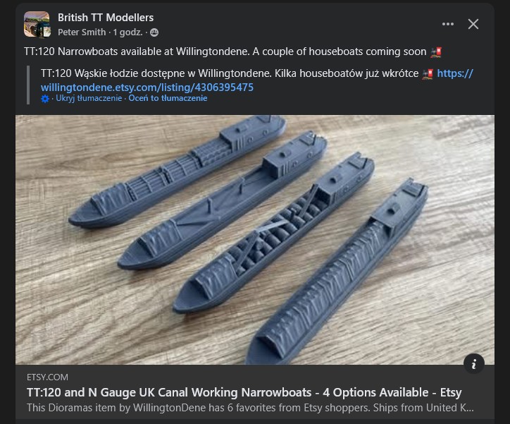Click the '1 godz.' post timestamp

127,32
